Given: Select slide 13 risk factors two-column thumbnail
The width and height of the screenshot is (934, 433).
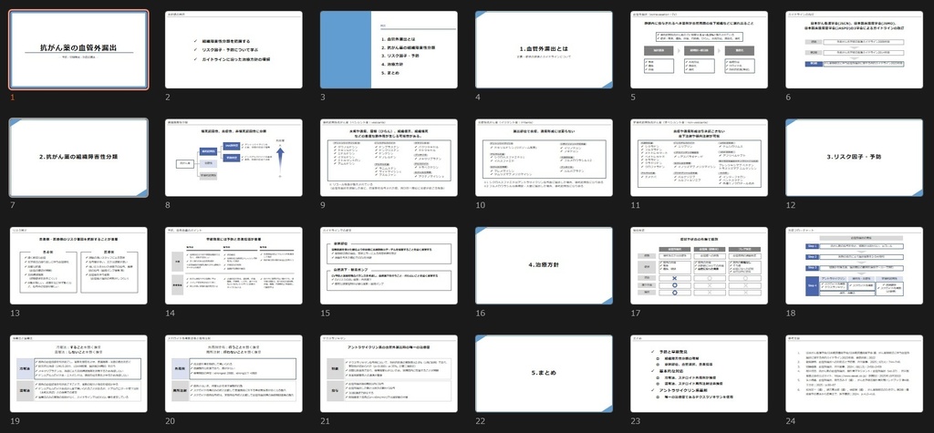Looking at the screenshot, I should (78, 265).
